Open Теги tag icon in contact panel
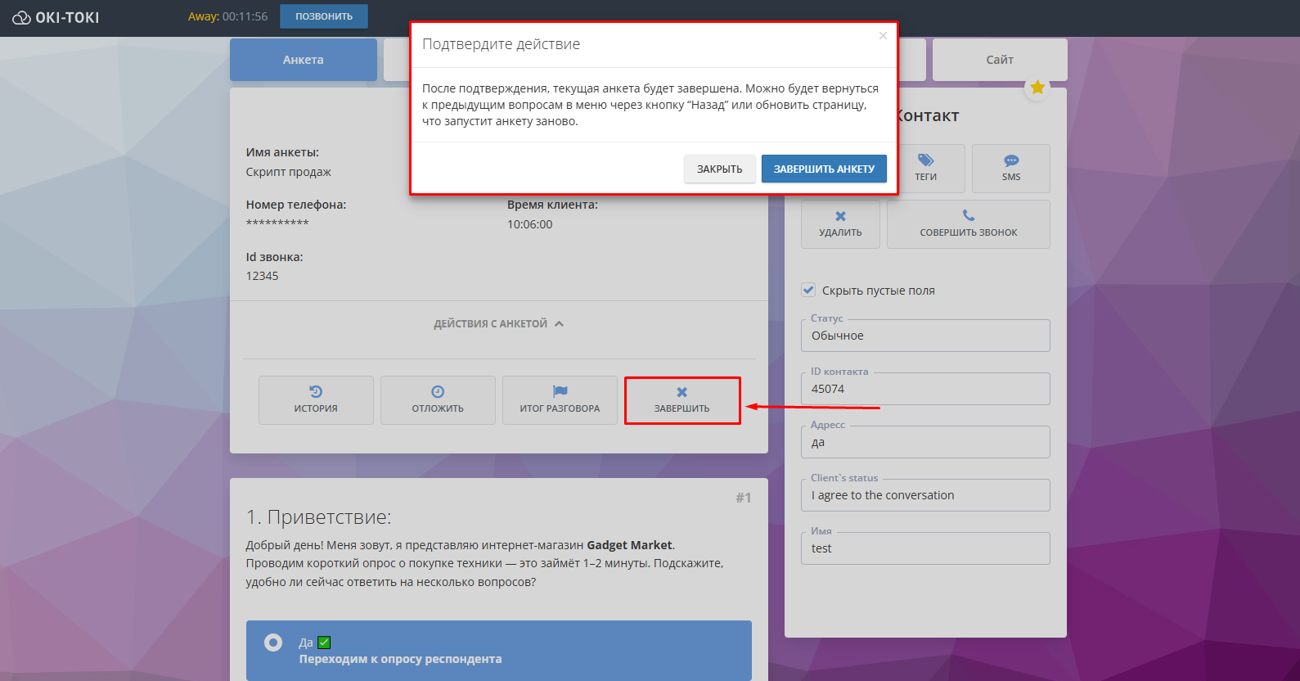This screenshot has height=681, width=1300. coord(925,160)
